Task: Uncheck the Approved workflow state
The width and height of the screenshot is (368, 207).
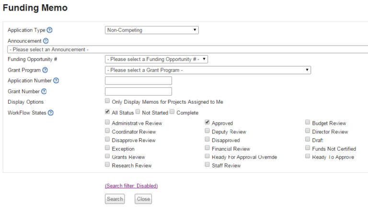Action: coord(207,122)
